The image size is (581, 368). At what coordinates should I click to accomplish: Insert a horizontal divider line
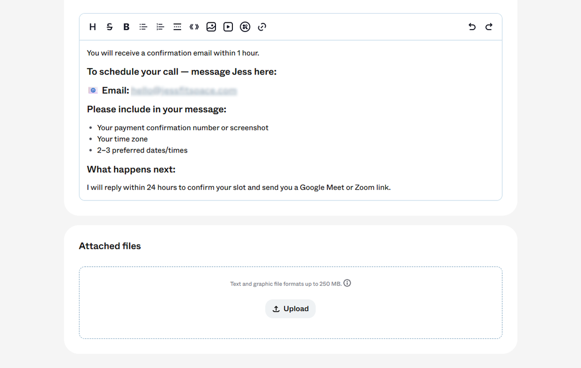pos(177,27)
